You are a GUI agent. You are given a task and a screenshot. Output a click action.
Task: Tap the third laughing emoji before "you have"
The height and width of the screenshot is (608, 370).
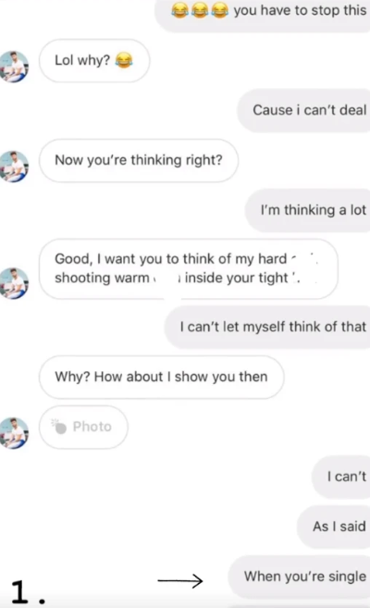(219, 11)
